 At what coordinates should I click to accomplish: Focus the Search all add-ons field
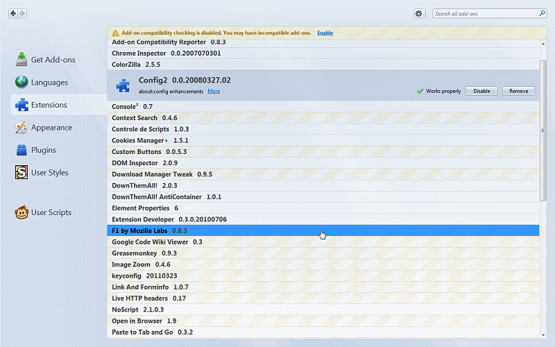pyautogui.click(x=490, y=13)
